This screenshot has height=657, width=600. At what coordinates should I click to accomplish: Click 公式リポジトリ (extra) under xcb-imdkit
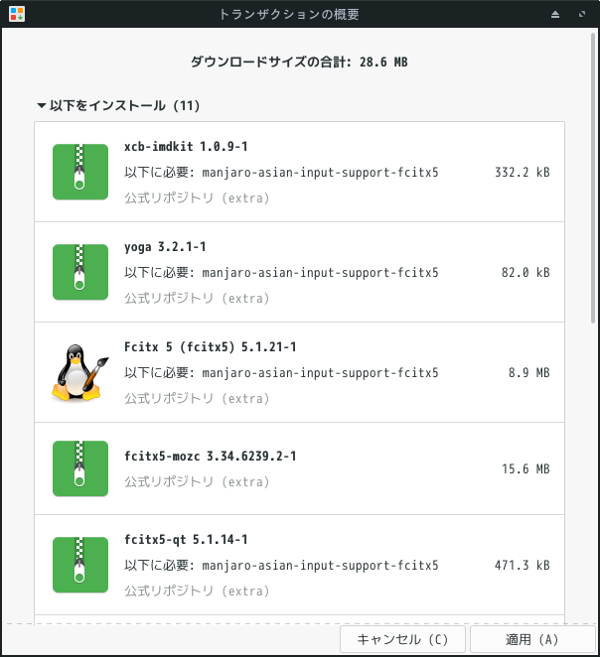[197, 197]
